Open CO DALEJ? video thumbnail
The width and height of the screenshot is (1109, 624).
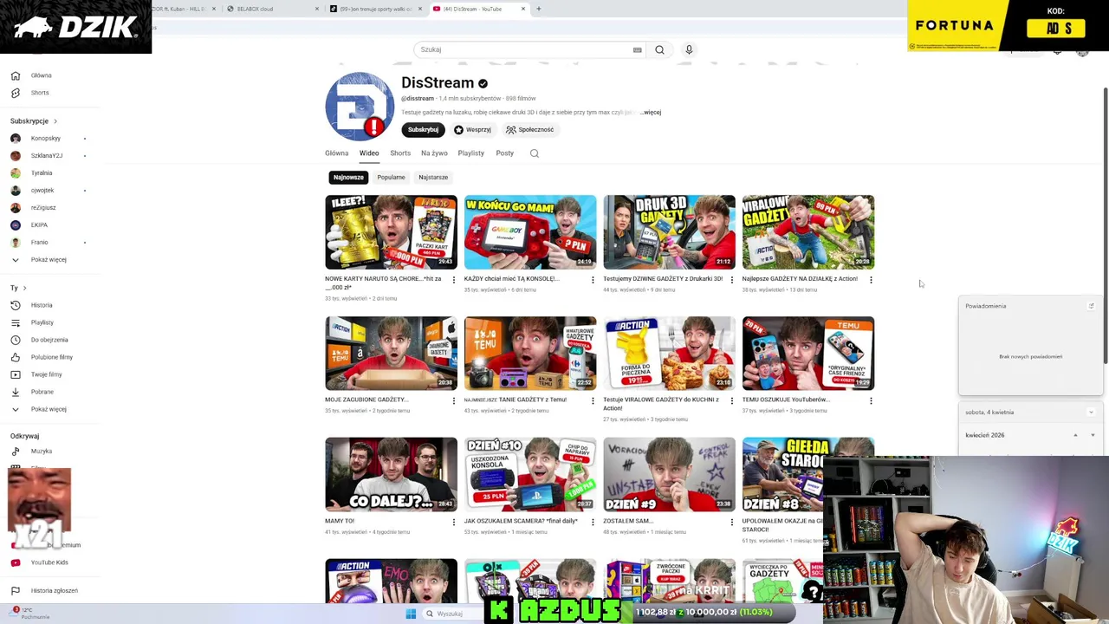click(391, 474)
